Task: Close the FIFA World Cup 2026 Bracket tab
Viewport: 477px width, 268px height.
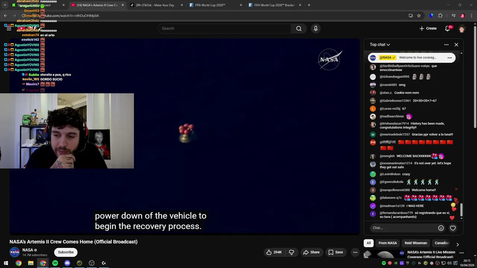Action: (300, 5)
